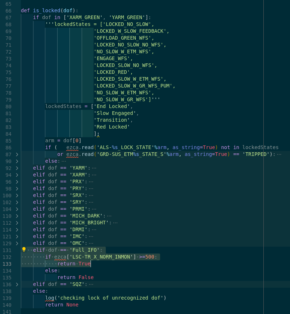Screen dimensions: 290x314
Task: Click the lightbulb quick-fix icon on line 131
Action: coord(24,250)
